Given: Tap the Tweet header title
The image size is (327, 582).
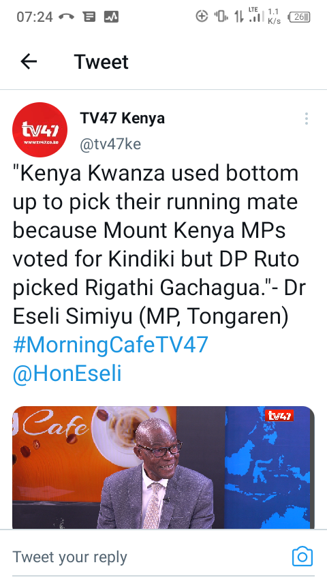Looking at the screenshot, I should pos(101,61).
